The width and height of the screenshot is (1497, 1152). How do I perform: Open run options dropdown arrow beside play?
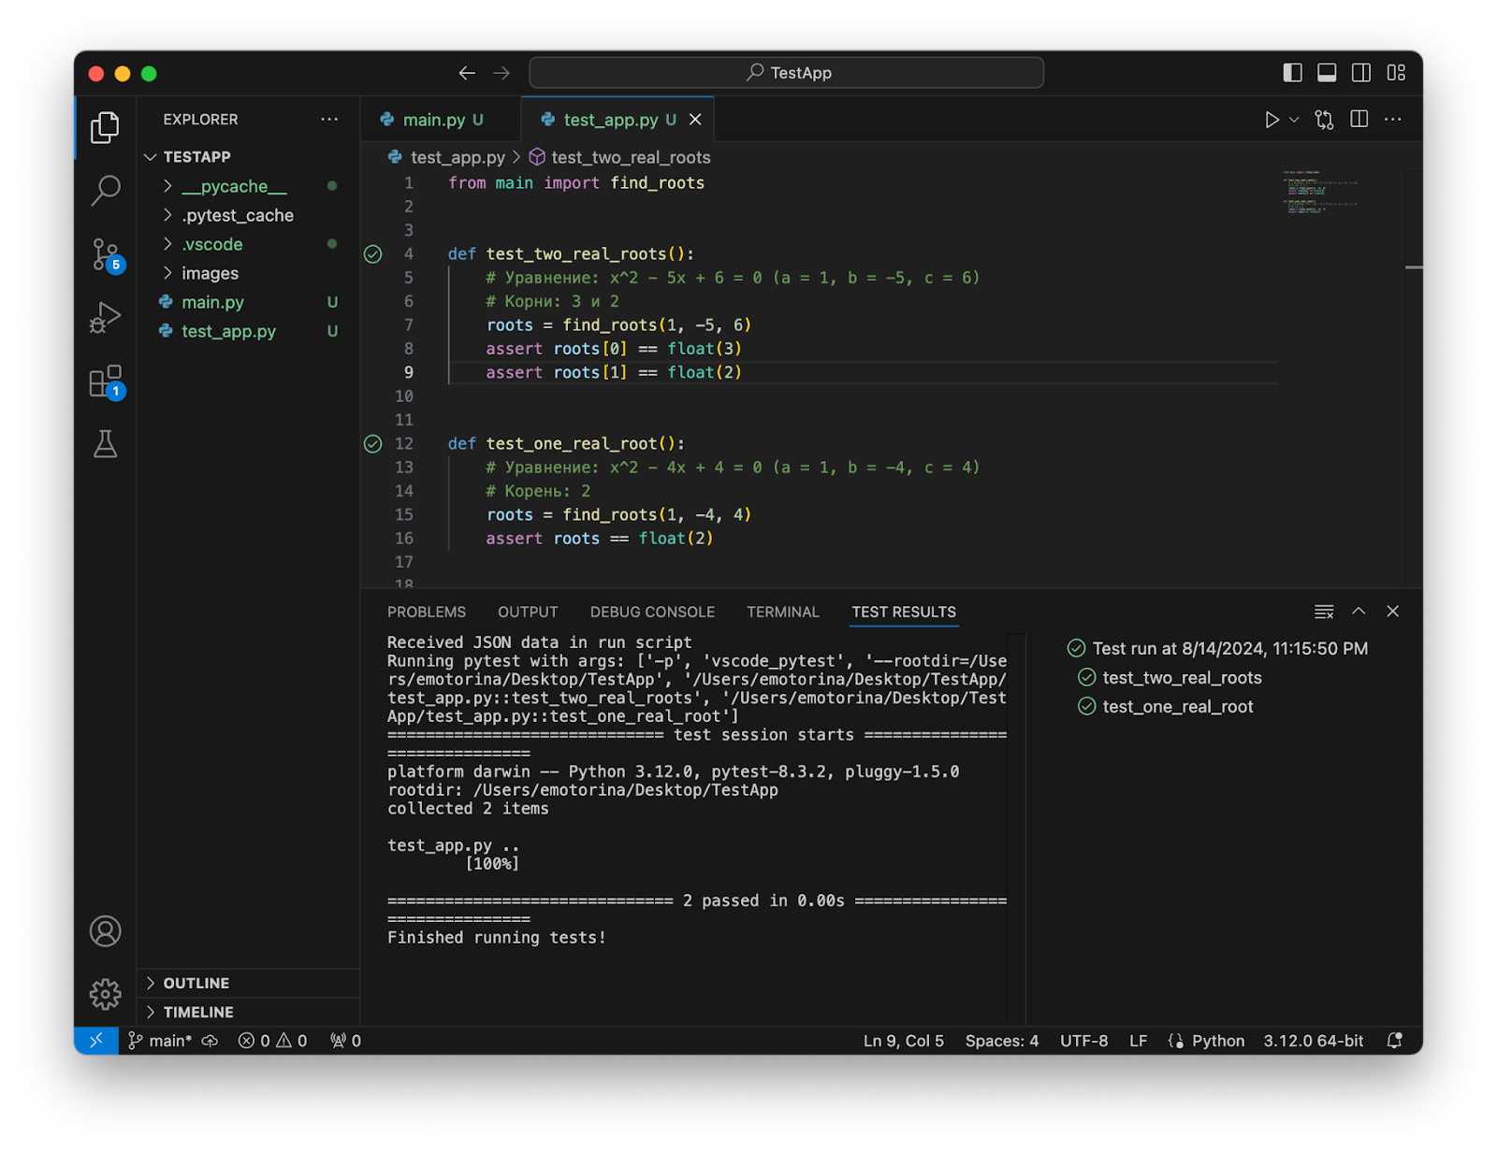(x=1294, y=120)
